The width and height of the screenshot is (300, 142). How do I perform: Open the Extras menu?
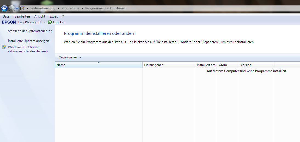[x=54, y=16]
